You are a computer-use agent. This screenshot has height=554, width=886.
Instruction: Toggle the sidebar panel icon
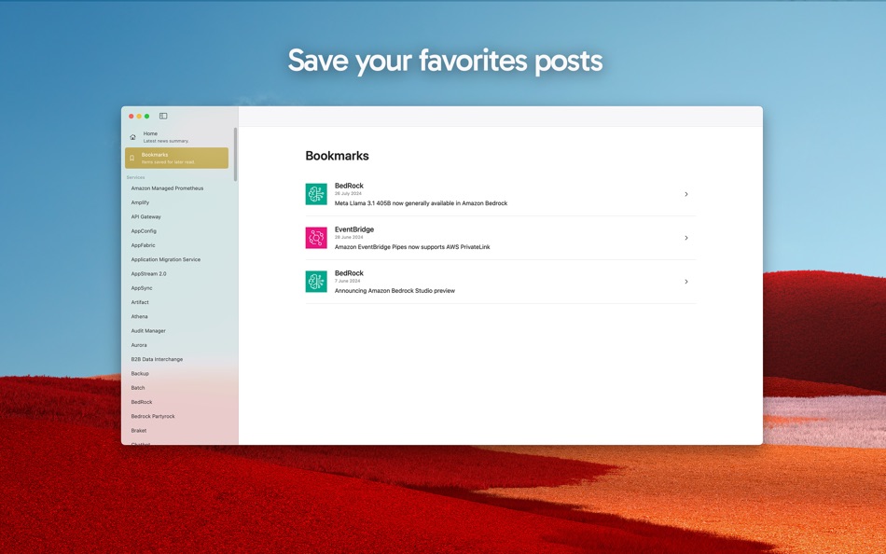tap(163, 116)
